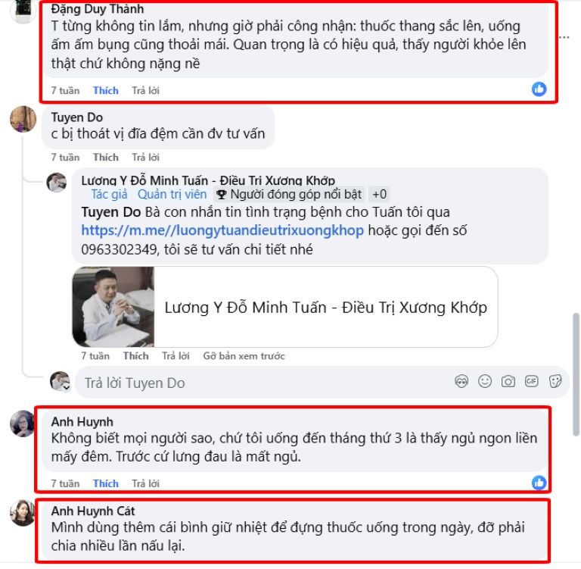Remove link preview with Gỡ bản xem trước
581x569 pixels.
[244, 356]
